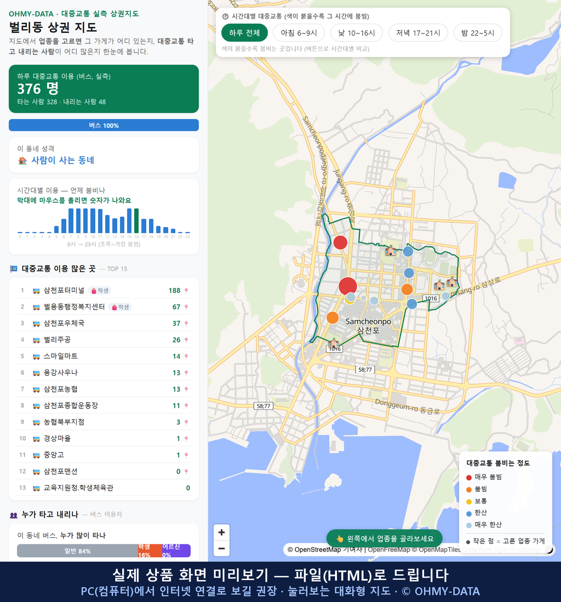Click the light blue circle near Samsang-ro
Image resolution: width=561 pixels, height=602 pixels.
[x=445, y=296]
